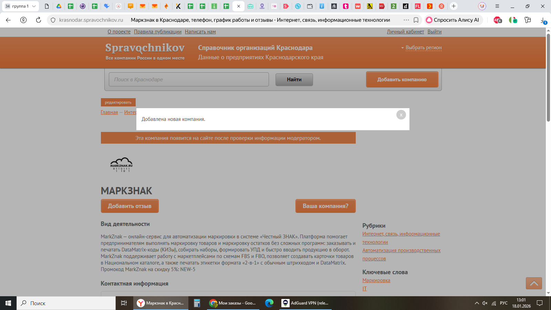Click the 'Найти' search button

click(294, 80)
